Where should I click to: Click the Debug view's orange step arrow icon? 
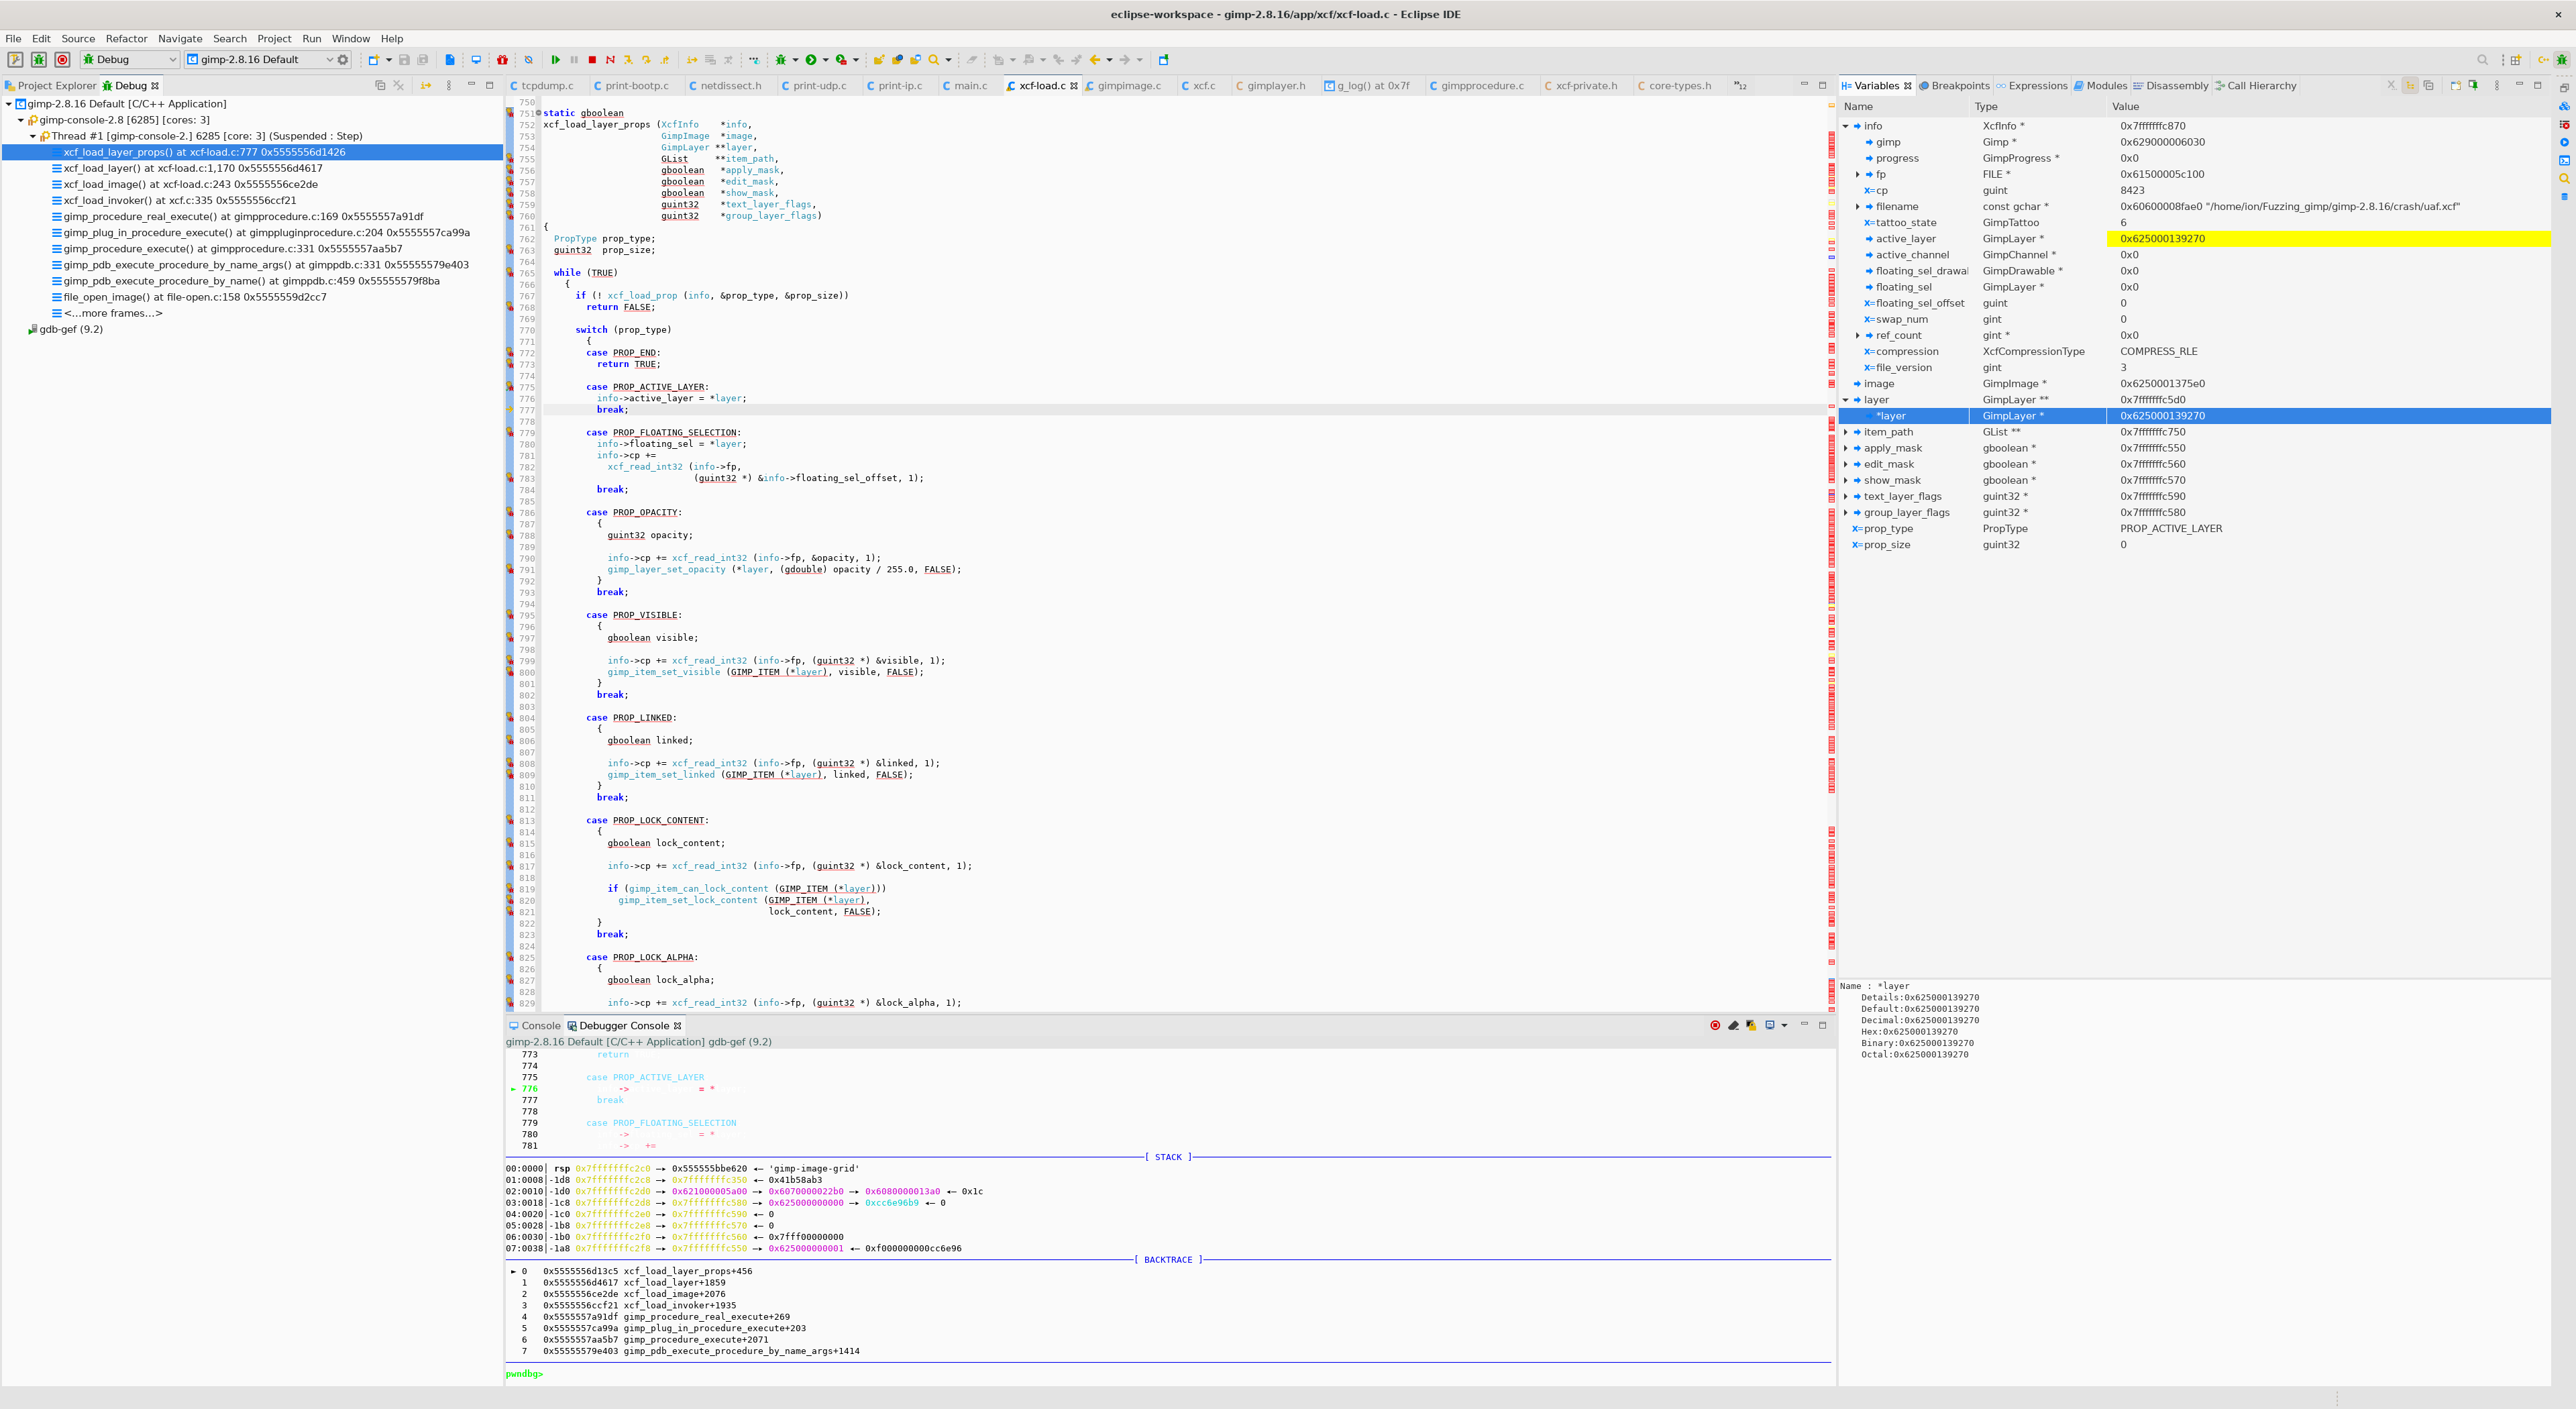tap(426, 86)
